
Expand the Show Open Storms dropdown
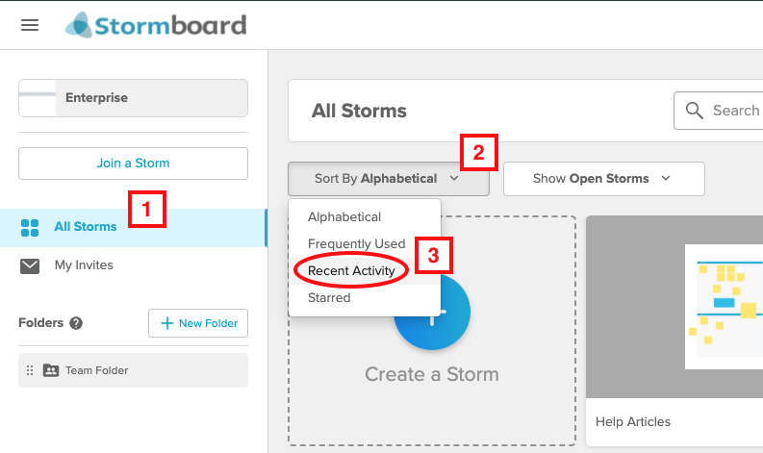(x=604, y=179)
